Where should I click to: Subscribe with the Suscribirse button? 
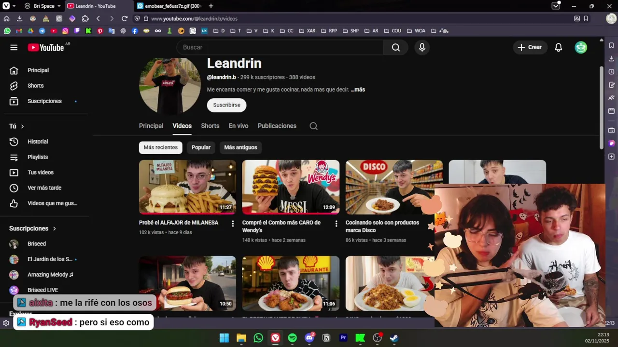pos(226,105)
